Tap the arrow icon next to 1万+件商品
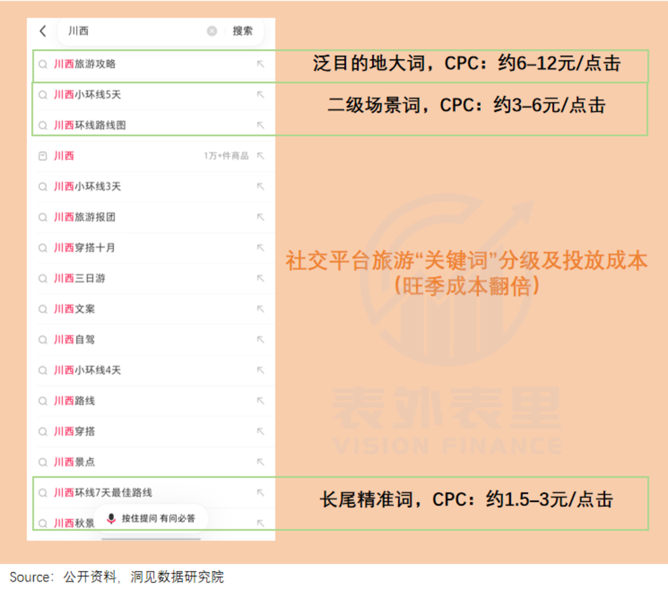The height and width of the screenshot is (590, 668). click(260, 156)
